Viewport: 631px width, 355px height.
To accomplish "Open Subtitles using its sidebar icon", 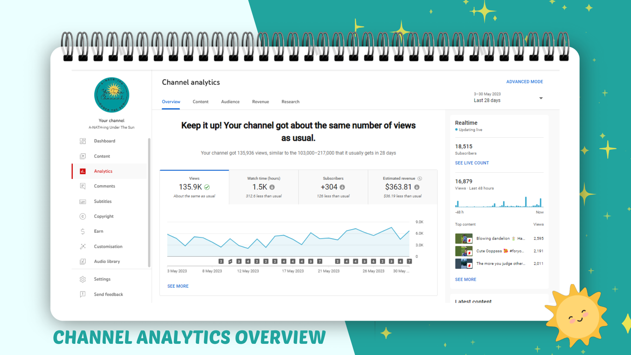I will (82, 201).
